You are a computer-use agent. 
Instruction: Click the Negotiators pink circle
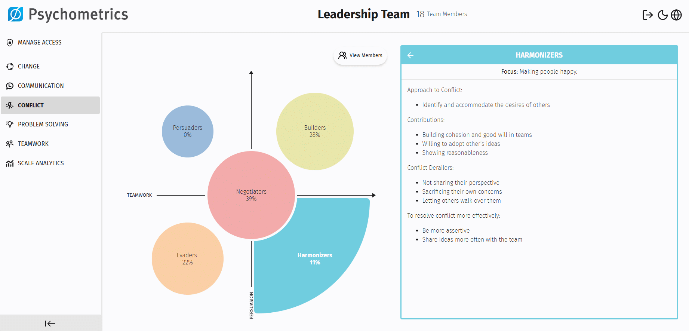coord(251,195)
